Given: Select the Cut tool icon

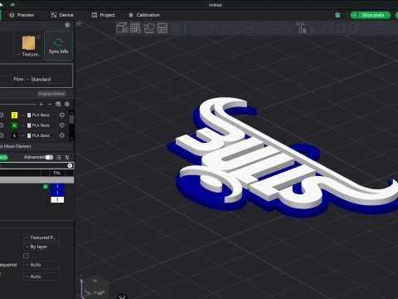Looking at the screenshot, I should [x=249, y=28].
